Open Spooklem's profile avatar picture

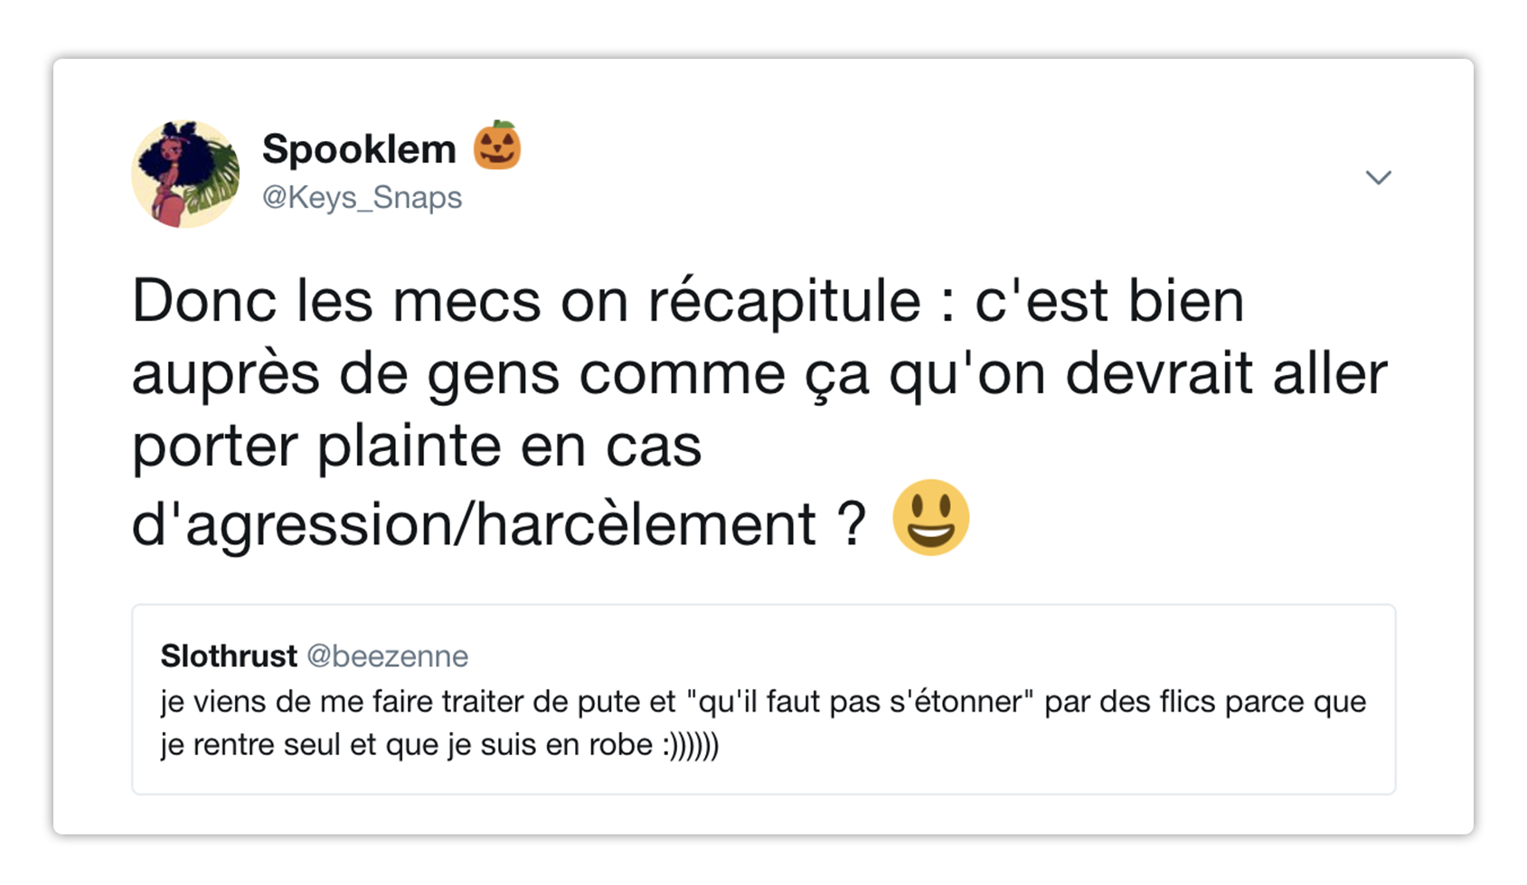[185, 174]
